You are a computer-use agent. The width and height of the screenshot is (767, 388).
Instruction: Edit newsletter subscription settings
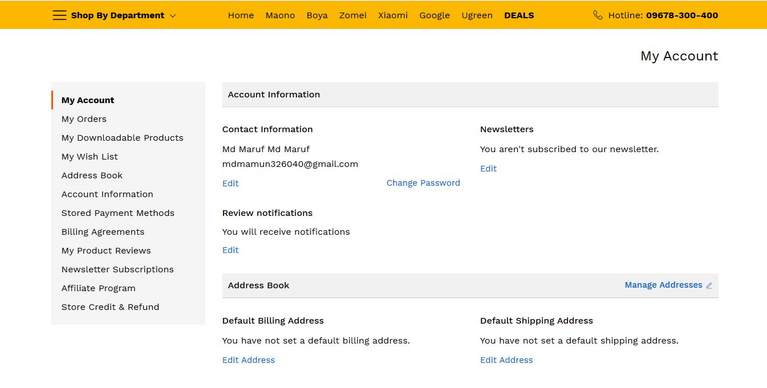point(488,169)
